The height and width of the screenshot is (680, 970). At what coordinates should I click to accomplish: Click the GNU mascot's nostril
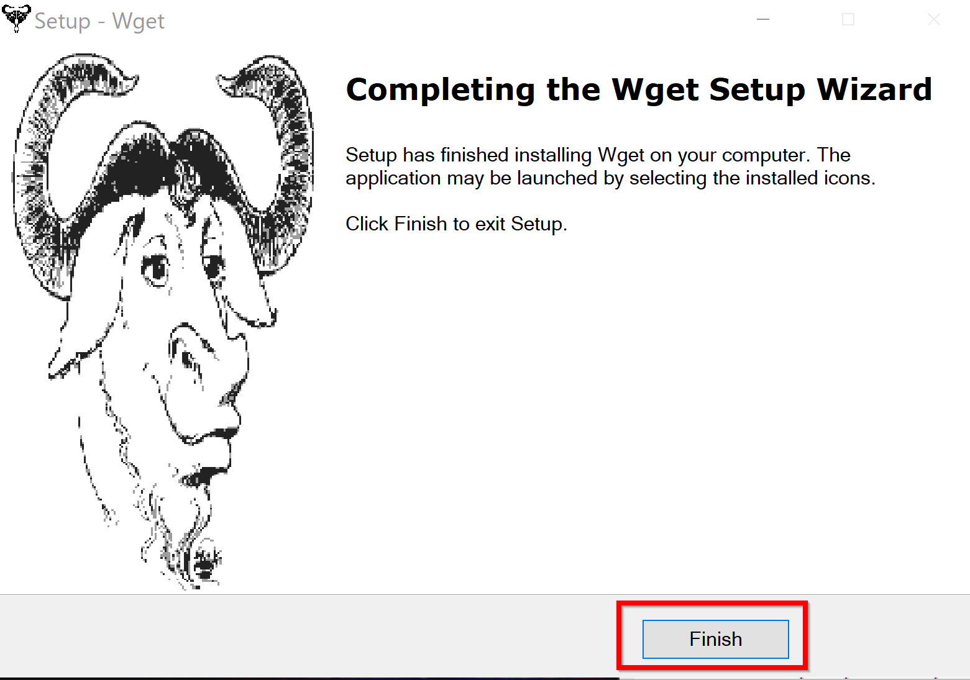[188, 356]
